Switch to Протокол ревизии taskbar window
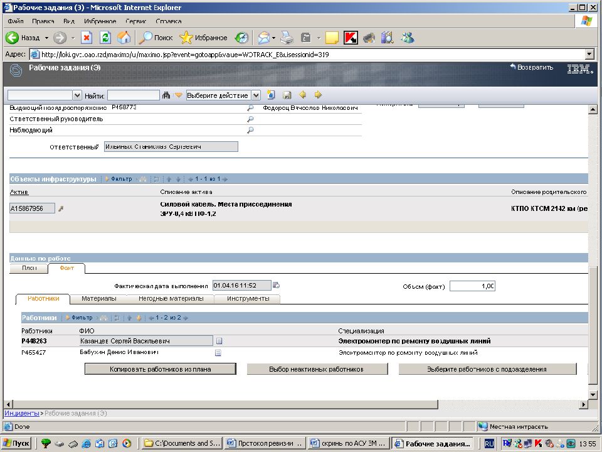 pos(265,443)
